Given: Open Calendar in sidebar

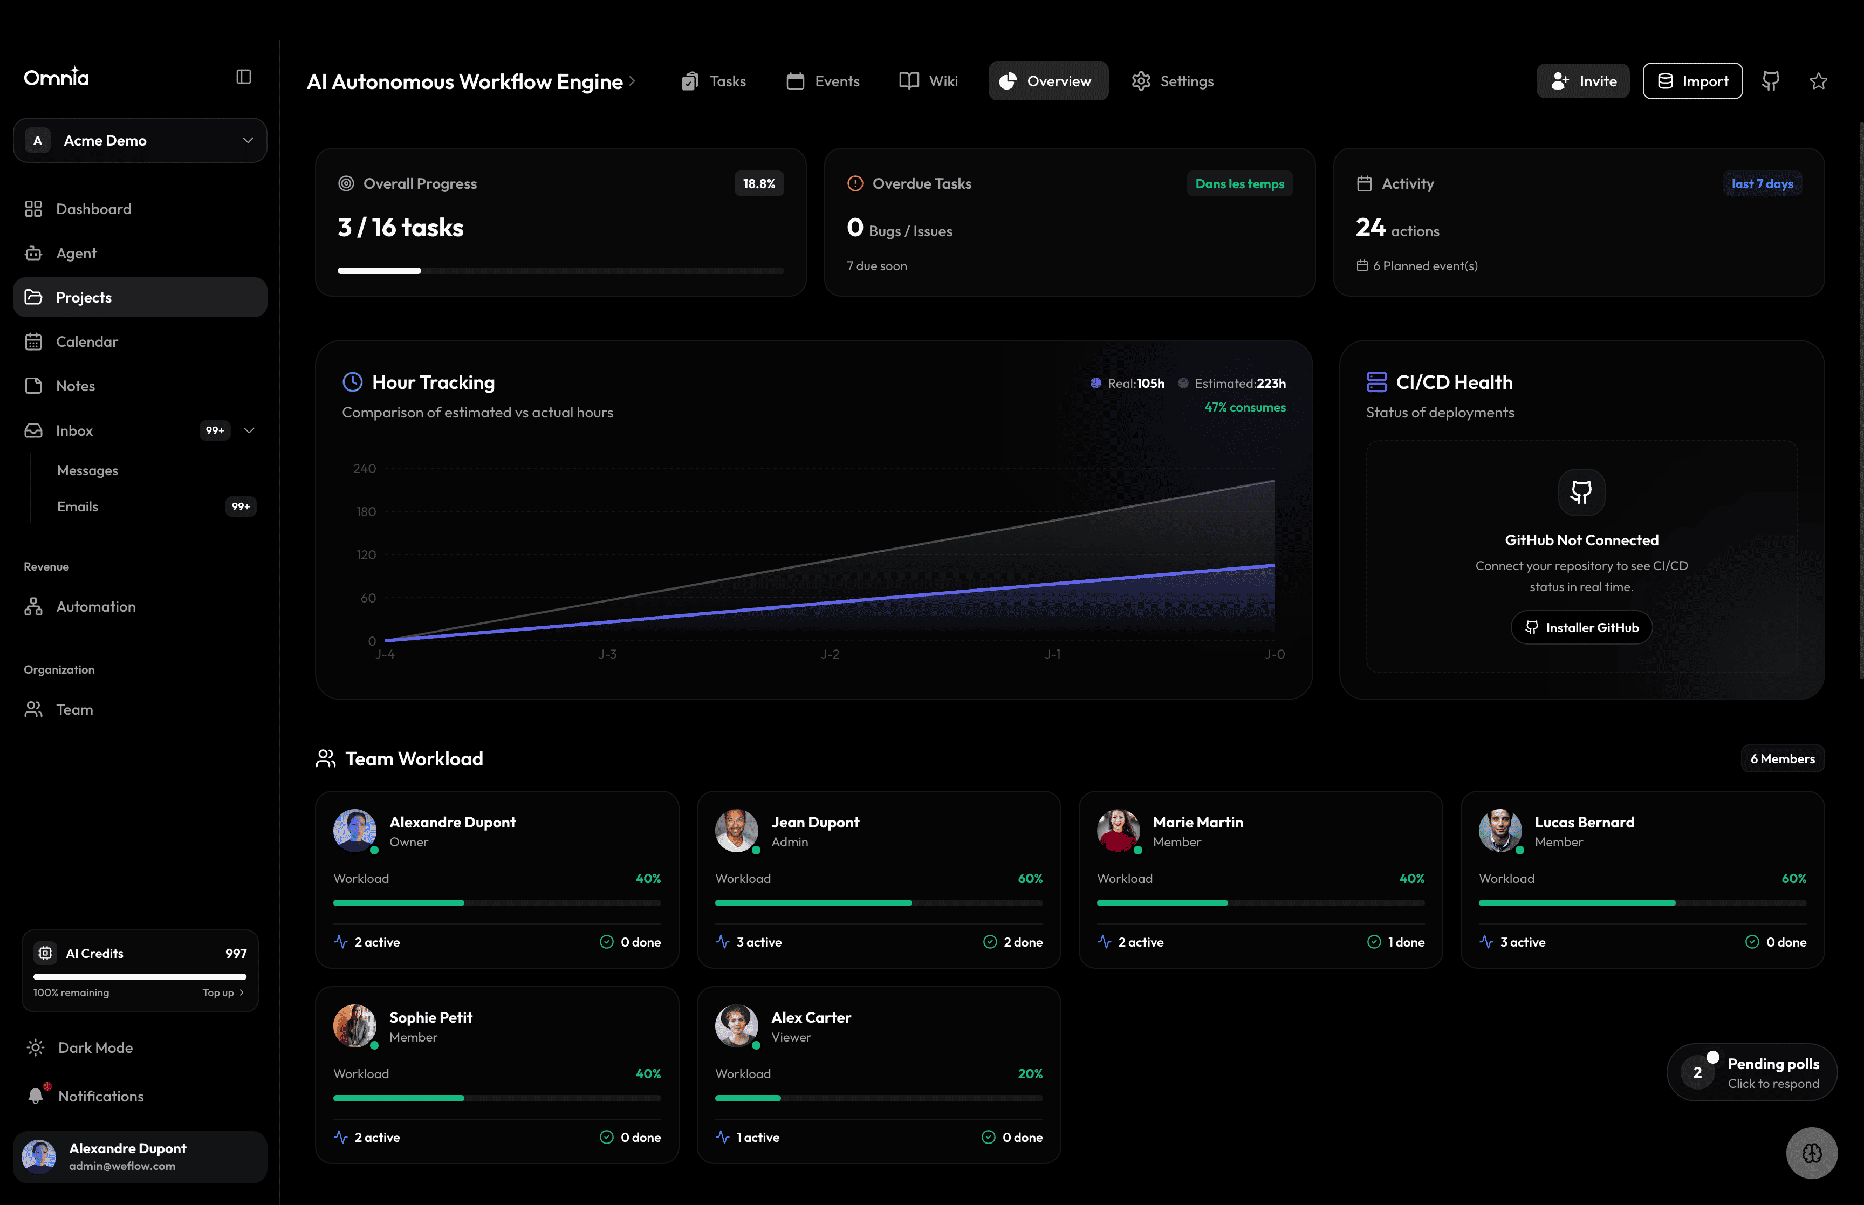Looking at the screenshot, I should pos(140,341).
